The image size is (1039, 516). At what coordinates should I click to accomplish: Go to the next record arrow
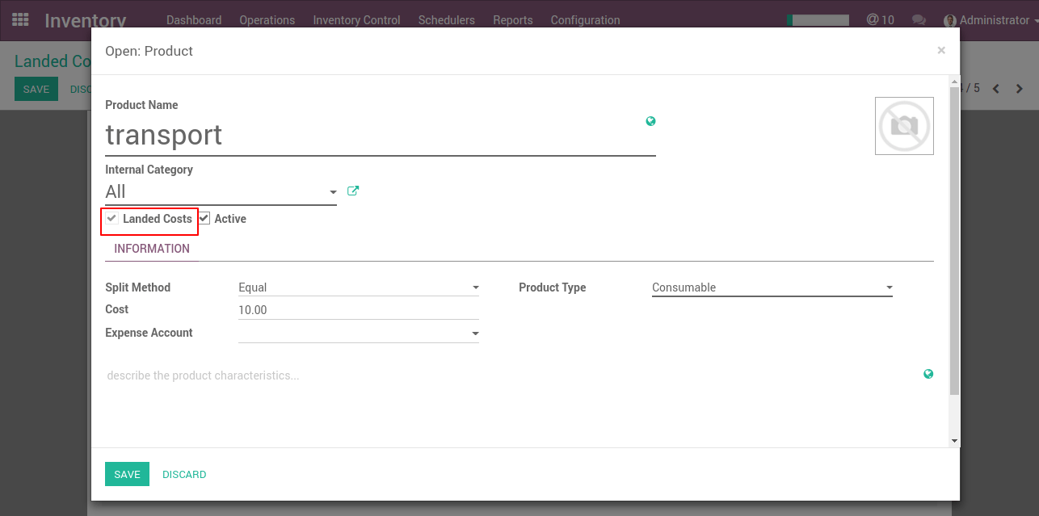point(1020,89)
